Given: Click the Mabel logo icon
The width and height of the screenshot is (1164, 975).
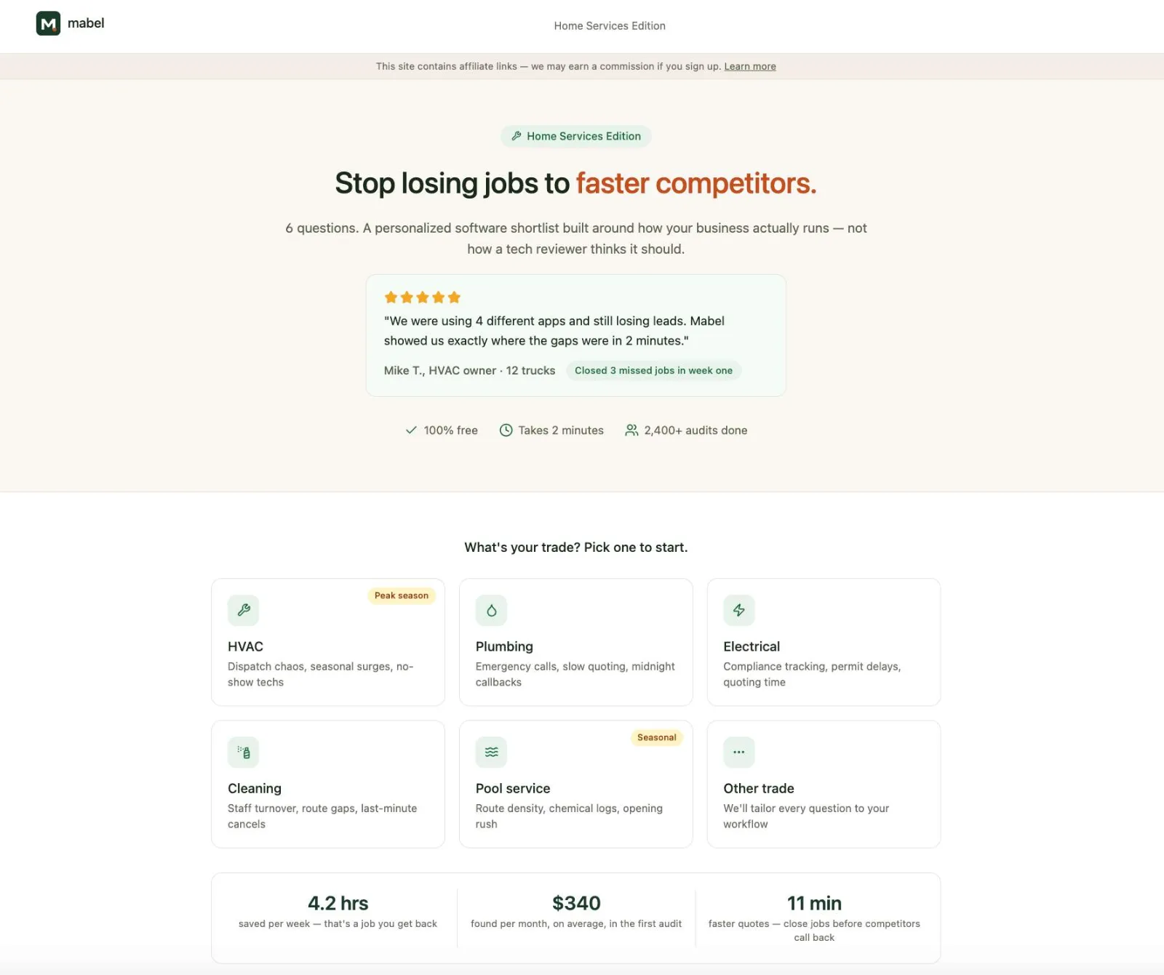Looking at the screenshot, I should [x=48, y=23].
